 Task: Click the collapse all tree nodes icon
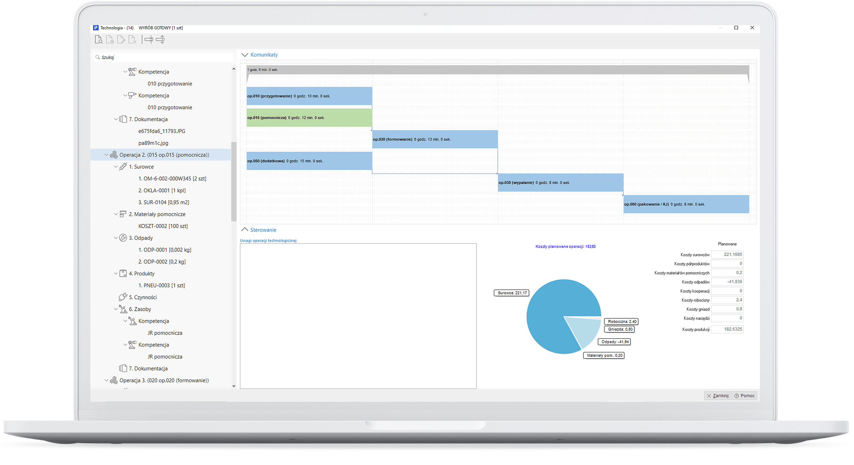(149, 40)
